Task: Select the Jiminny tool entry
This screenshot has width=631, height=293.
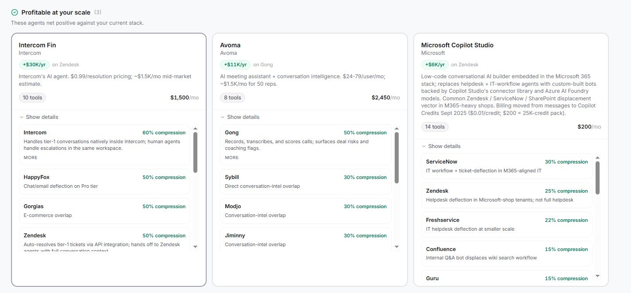Action: [306, 240]
